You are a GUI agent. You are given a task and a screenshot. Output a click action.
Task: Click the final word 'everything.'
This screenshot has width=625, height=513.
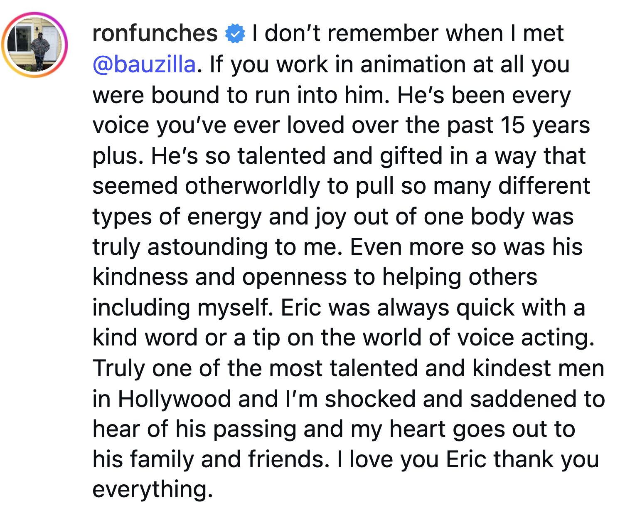pyautogui.click(x=153, y=490)
